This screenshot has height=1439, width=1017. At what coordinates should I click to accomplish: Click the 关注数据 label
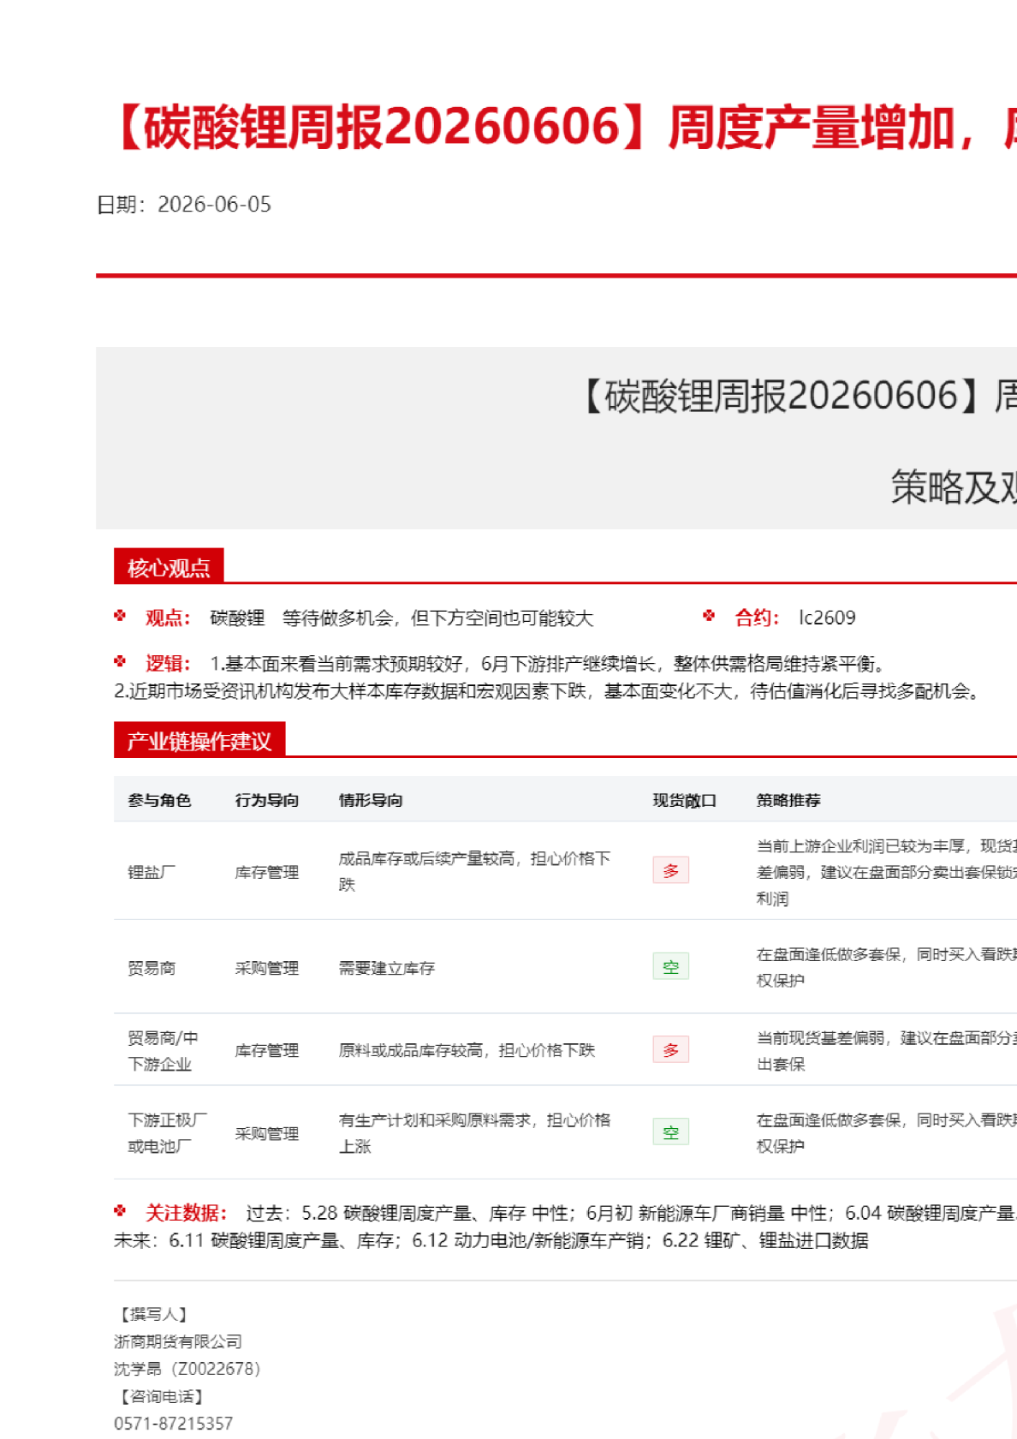pos(186,1213)
